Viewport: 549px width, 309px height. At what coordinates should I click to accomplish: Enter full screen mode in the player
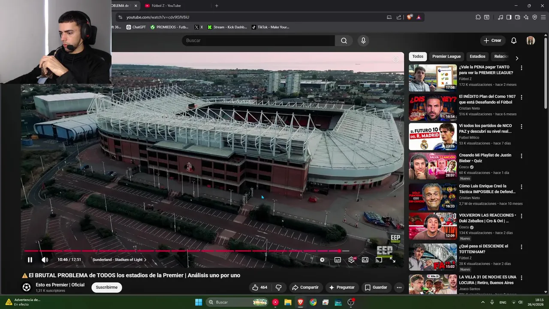tap(392, 260)
